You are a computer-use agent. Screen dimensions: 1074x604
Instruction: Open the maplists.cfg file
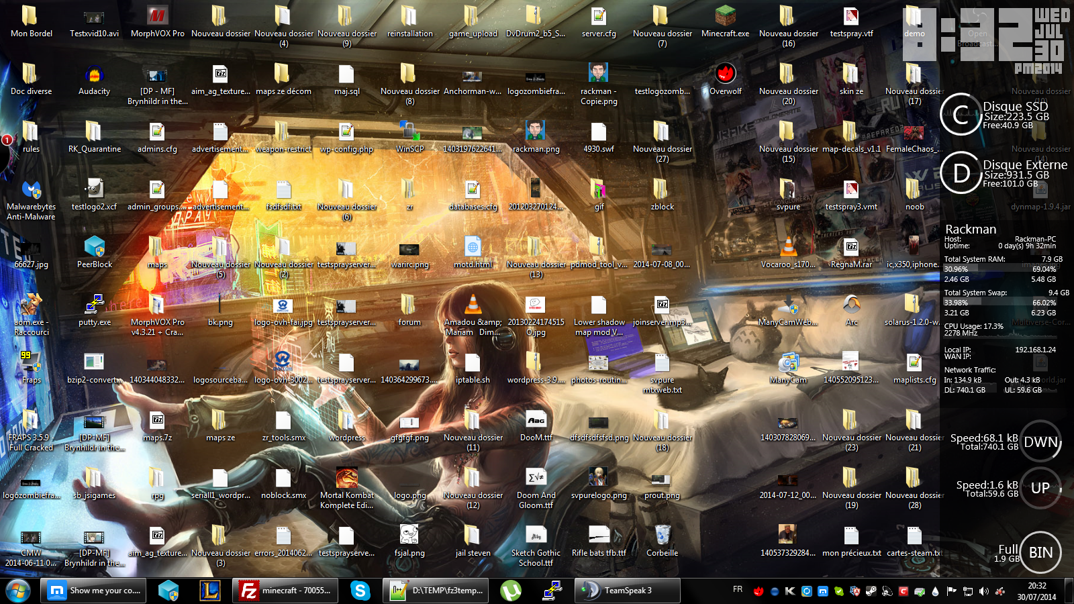tap(914, 368)
